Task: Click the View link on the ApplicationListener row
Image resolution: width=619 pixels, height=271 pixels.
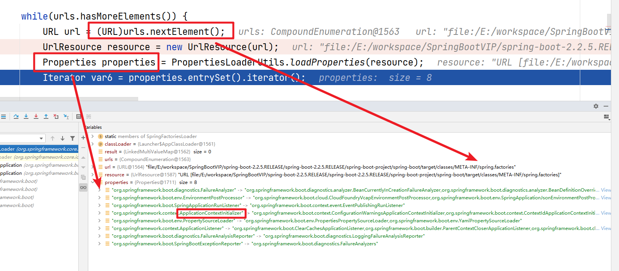Action: pyautogui.click(x=606, y=228)
